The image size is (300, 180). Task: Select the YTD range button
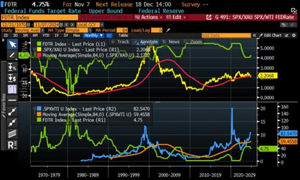pyautogui.click(x=46, y=35)
